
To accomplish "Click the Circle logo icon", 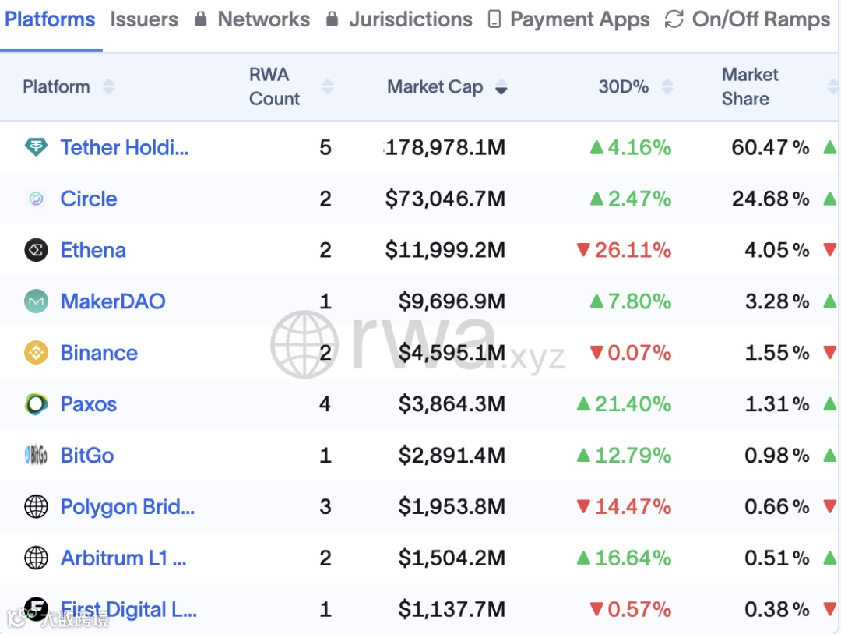I will tap(37, 199).
